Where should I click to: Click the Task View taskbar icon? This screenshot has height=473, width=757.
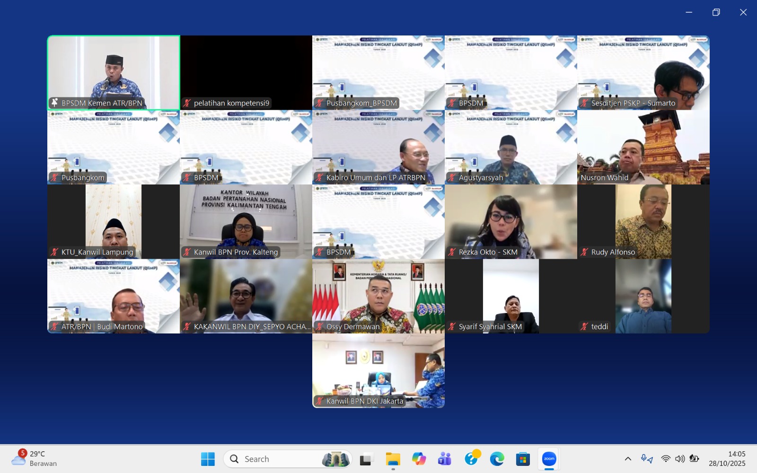pyautogui.click(x=366, y=459)
